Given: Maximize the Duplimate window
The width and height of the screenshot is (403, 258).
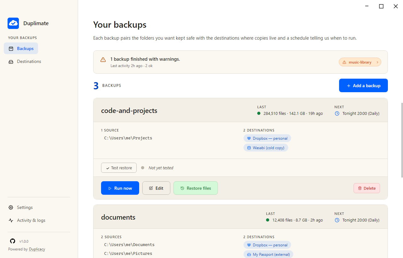Looking at the screenshot, I should 381,6.
